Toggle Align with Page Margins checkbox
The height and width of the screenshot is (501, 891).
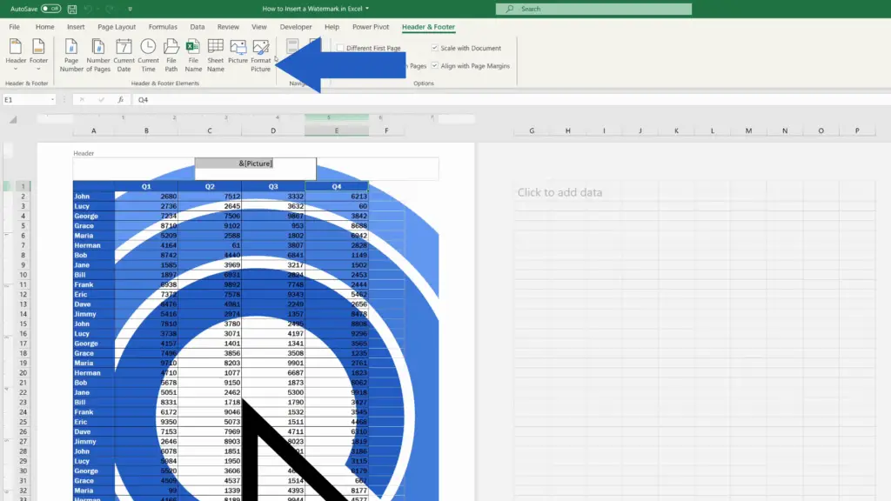(x=435, y=66)
